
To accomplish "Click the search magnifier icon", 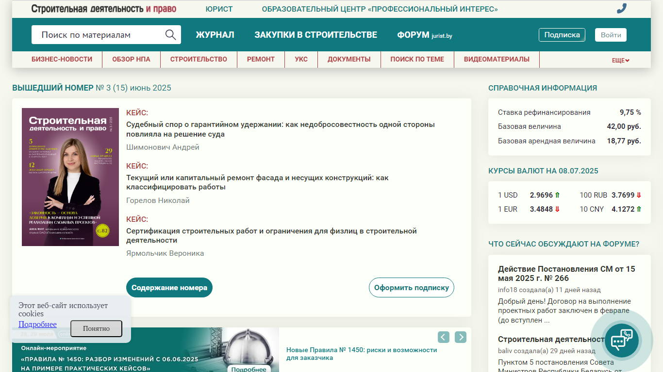I will click(x=170, y=35).
